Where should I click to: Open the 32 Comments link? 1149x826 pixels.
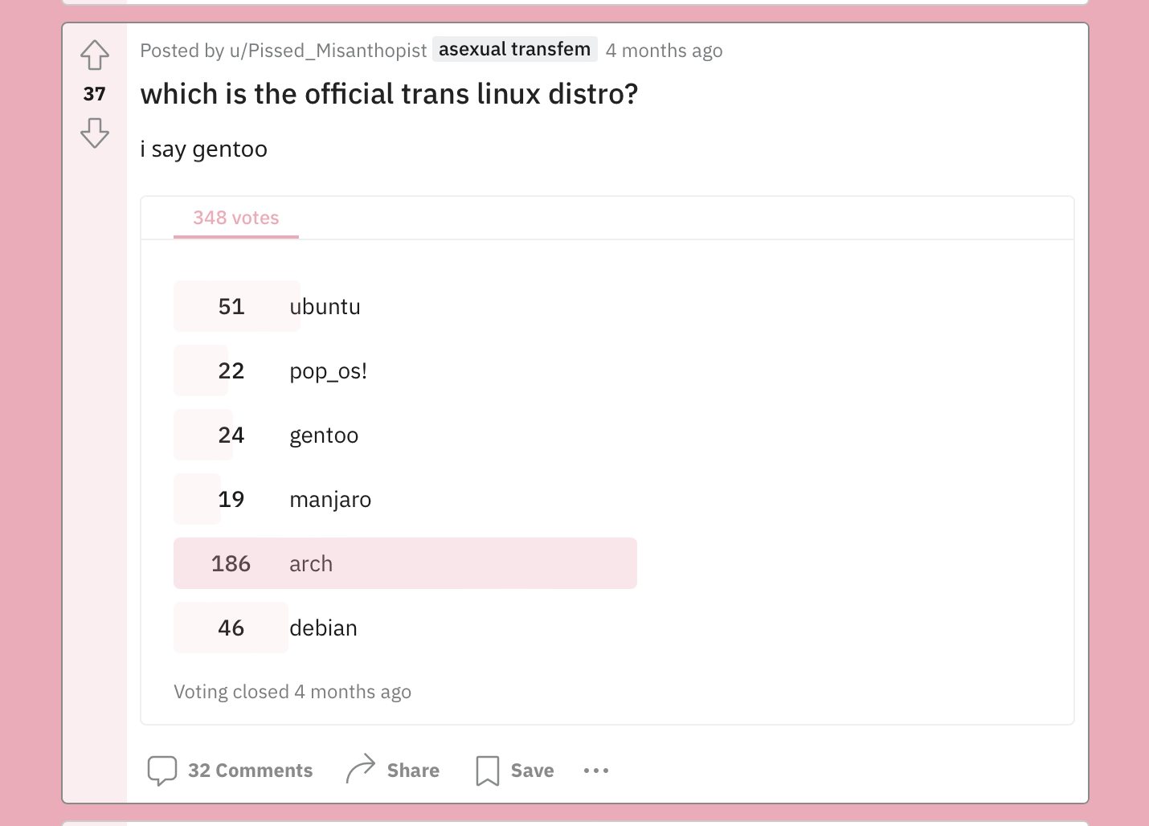pos(250,771)
